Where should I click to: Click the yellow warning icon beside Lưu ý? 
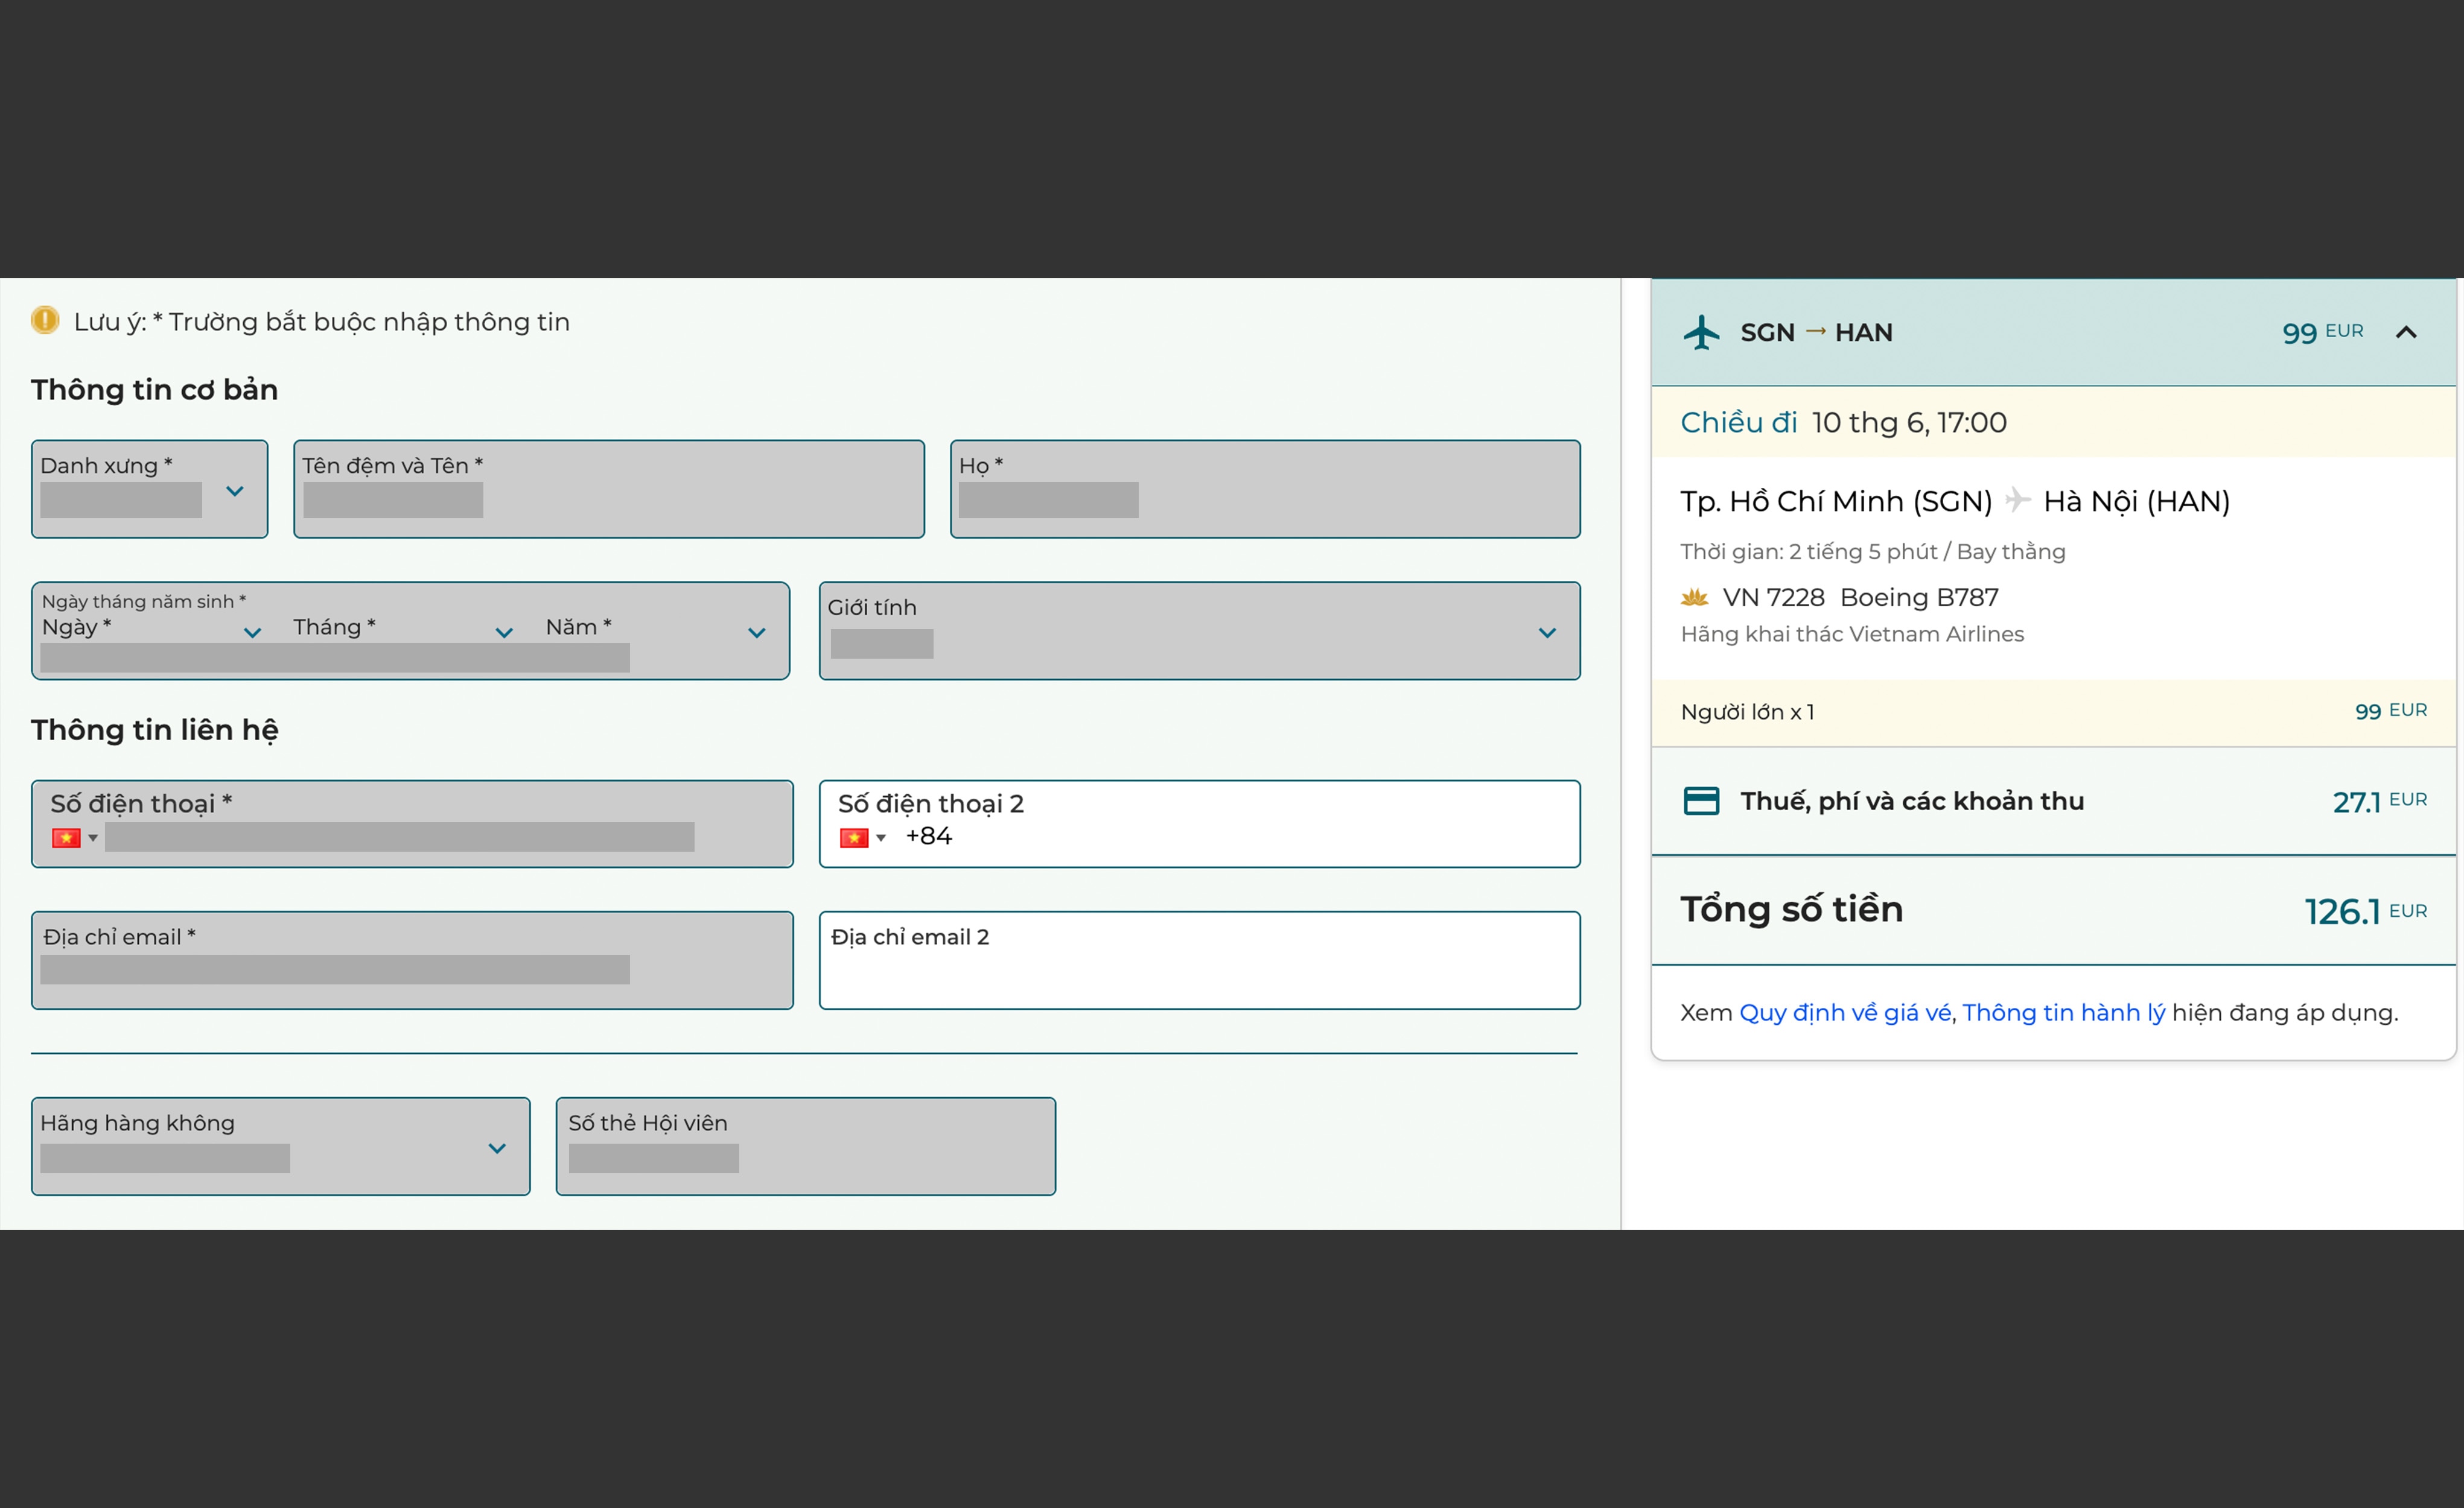(x=45, y=321)
